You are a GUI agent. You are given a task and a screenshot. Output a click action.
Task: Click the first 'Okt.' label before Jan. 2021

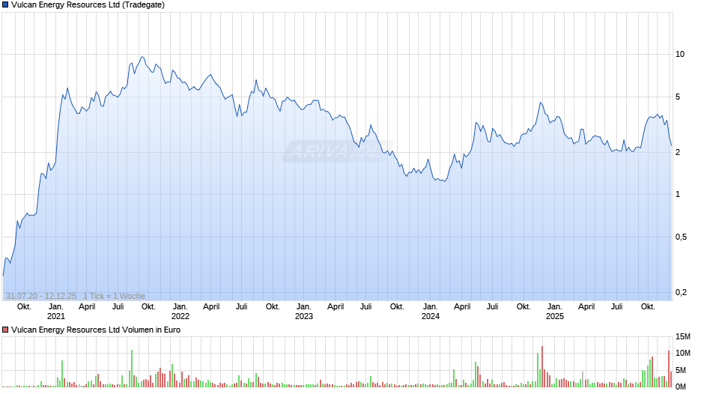point(24,307)
